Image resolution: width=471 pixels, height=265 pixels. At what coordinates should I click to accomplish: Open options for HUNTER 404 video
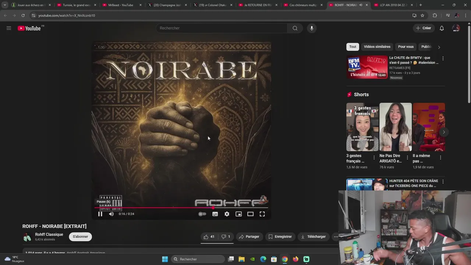point(443,181)
